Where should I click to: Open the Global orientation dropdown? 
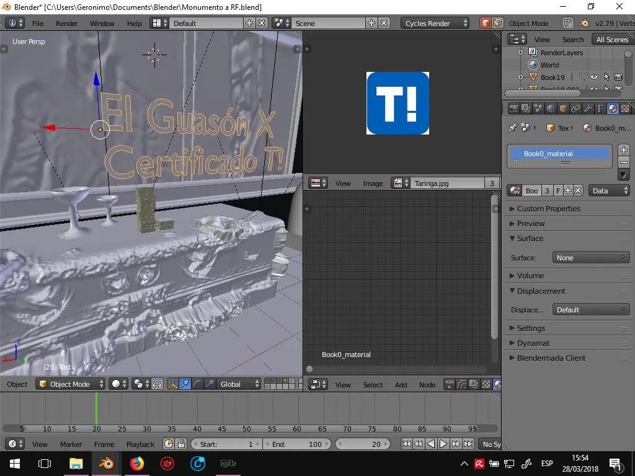[239, 384]
